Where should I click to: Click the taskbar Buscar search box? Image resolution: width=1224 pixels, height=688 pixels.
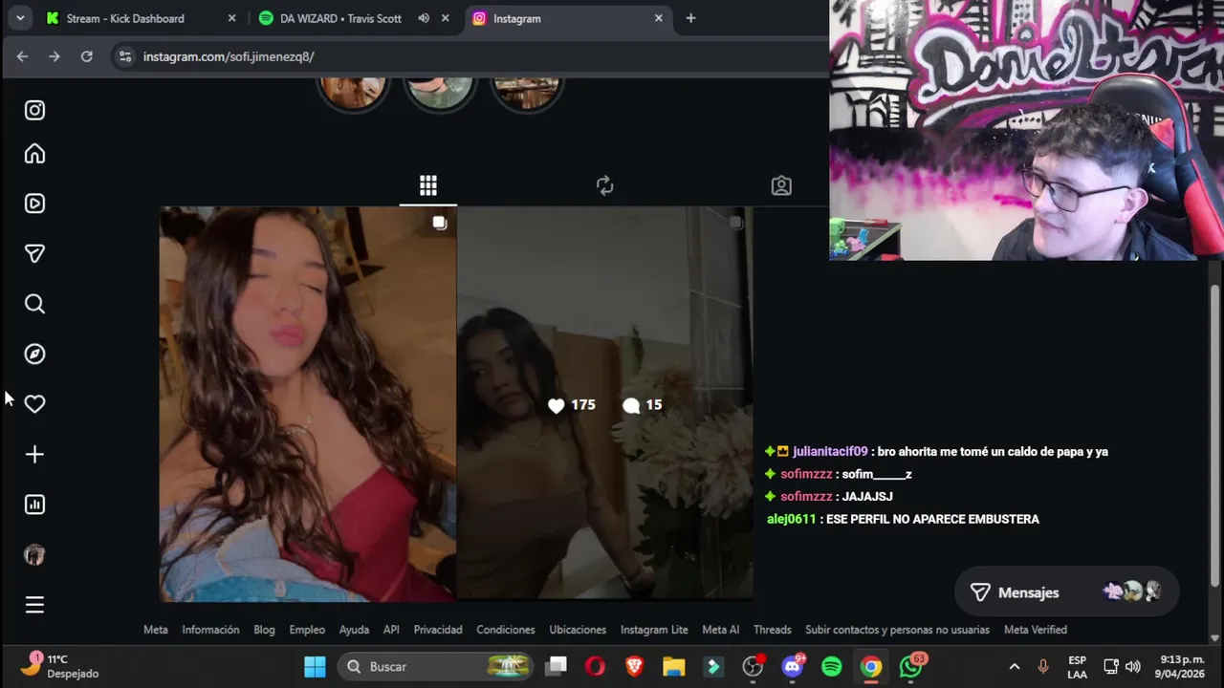click(436, 666)
